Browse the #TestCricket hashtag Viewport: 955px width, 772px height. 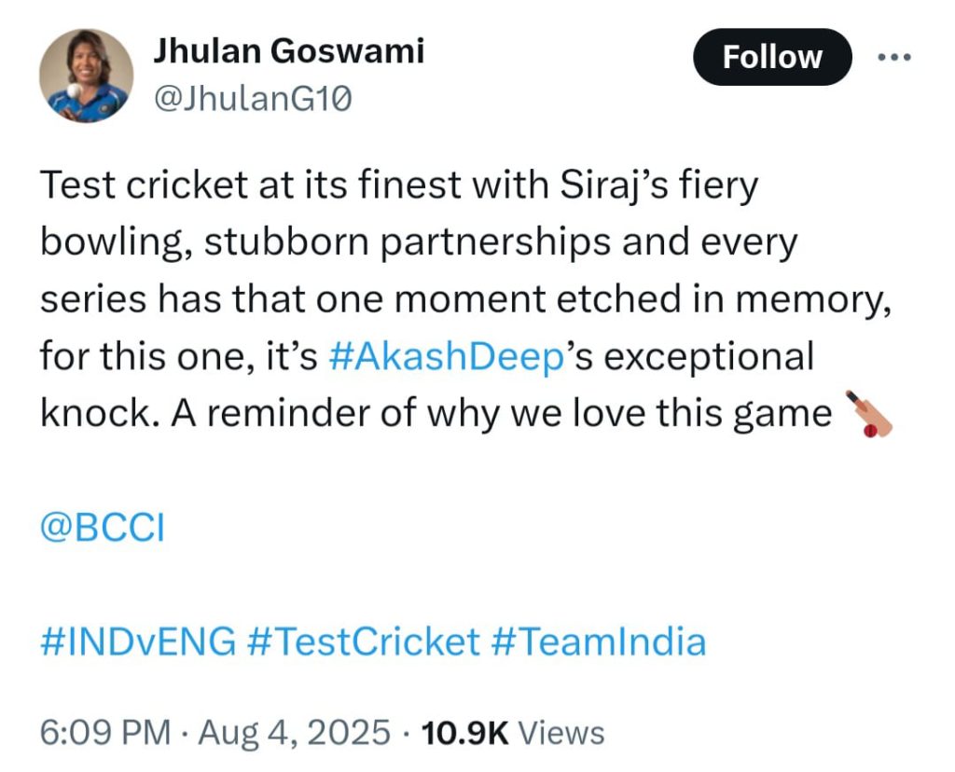click(365, 641)
